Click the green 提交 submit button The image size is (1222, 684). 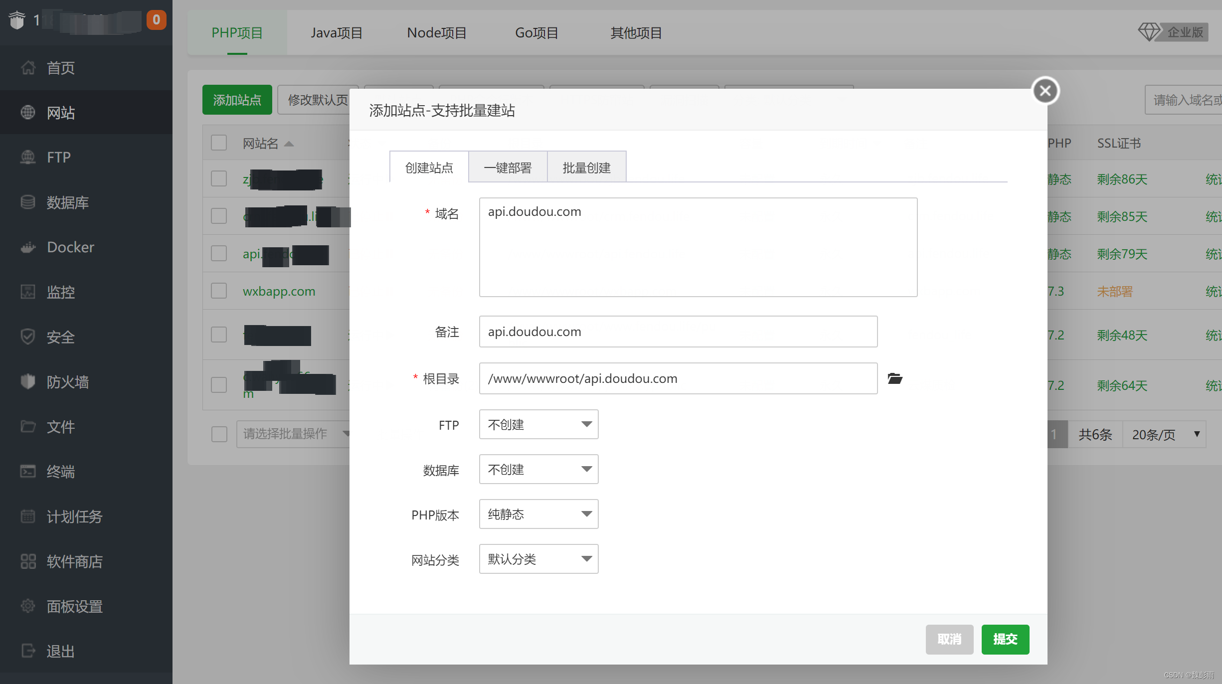(x=1005, y=639)
